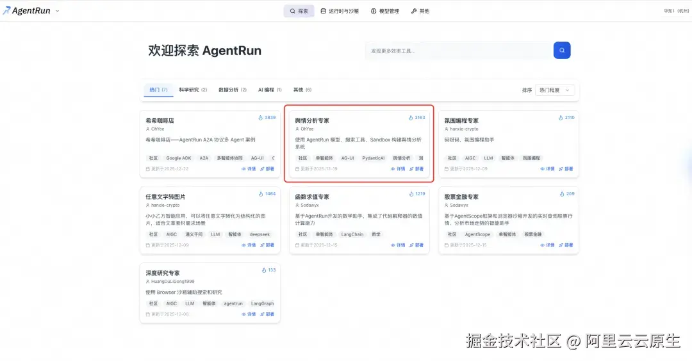The width and height of the screenshot is (692, 361).
Task: Open 舆情分析专家 details via its eye 详情 icon
Action: tap(398, 169)
